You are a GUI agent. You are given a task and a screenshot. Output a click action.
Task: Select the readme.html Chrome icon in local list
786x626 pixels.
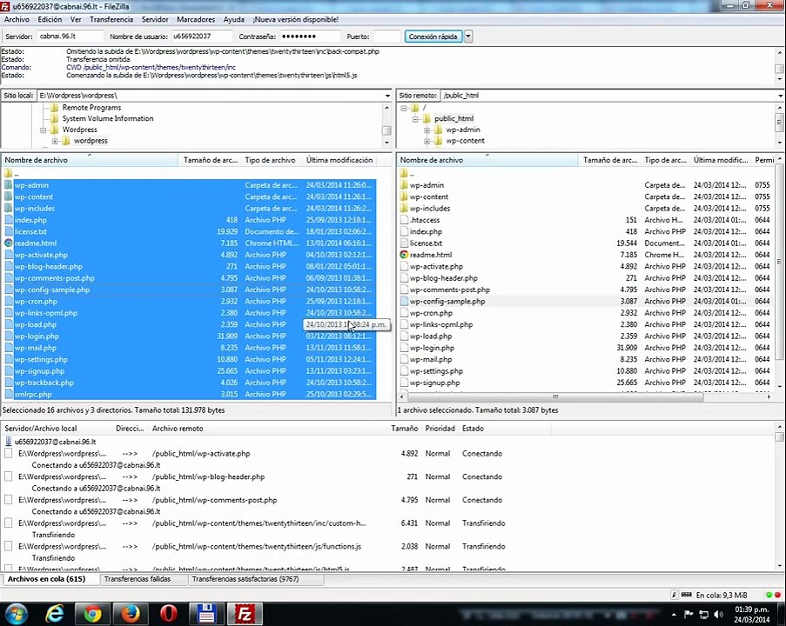[x=8, y=243]
